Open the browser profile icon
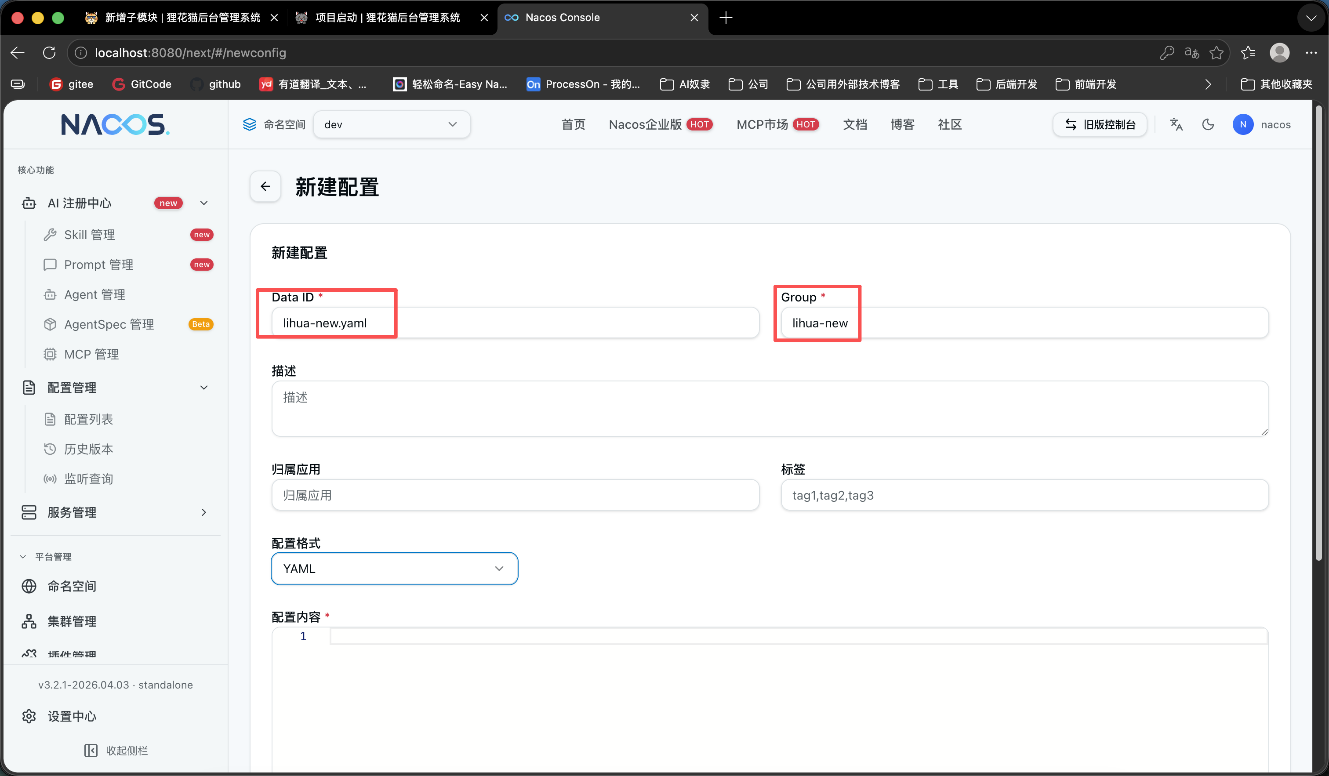Image resolution: width=1329 pixels, height=776 pixels. pos(1279,53)
